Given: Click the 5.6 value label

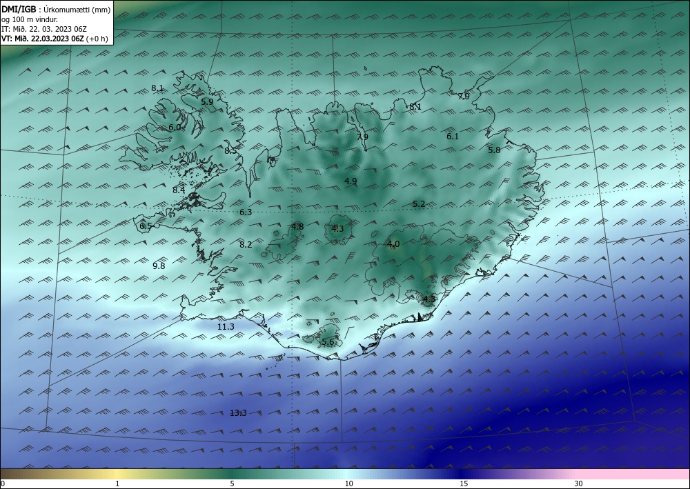Looking at the screenshot, I should [x=328, y=342].
